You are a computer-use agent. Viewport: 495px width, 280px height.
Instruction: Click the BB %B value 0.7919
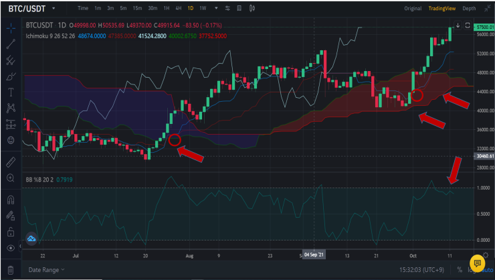point(64,180)
